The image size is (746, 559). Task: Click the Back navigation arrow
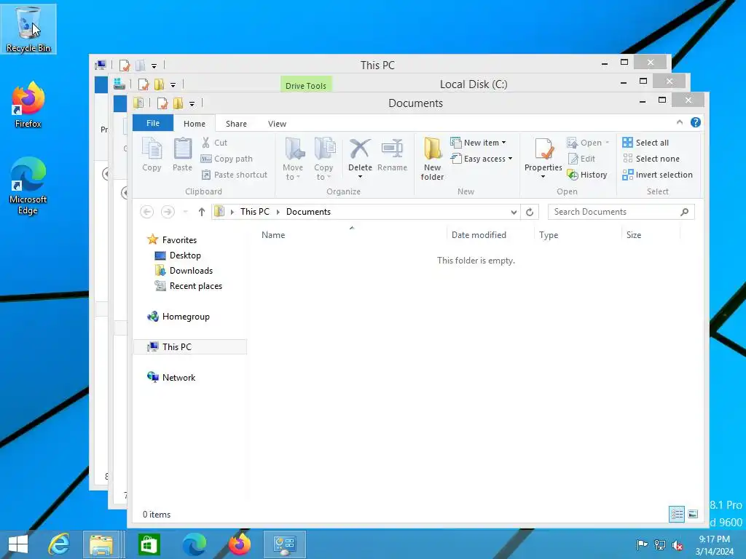coord(147,212)
